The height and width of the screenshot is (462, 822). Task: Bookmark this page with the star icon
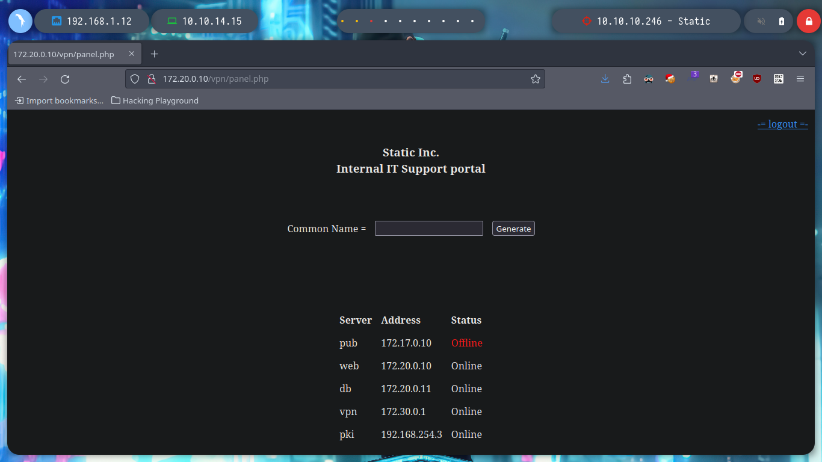coord(536,79)
